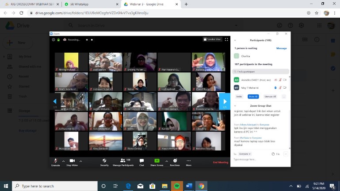Click the taskbar search box
Viewport: 340px width, 191px height.
(55, 186)
